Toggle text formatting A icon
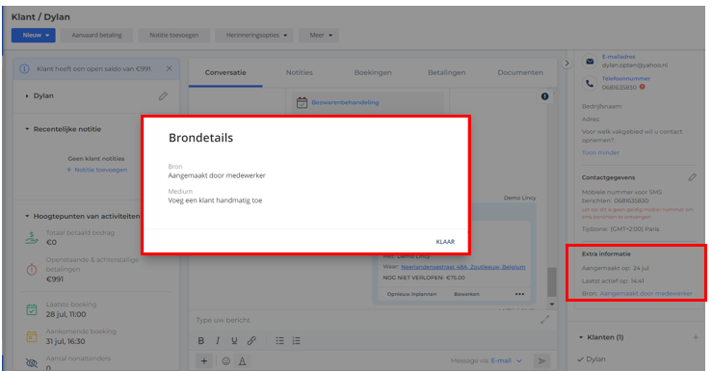The height and width of the screenshot is (371, 712). click(x=243, y=361)
